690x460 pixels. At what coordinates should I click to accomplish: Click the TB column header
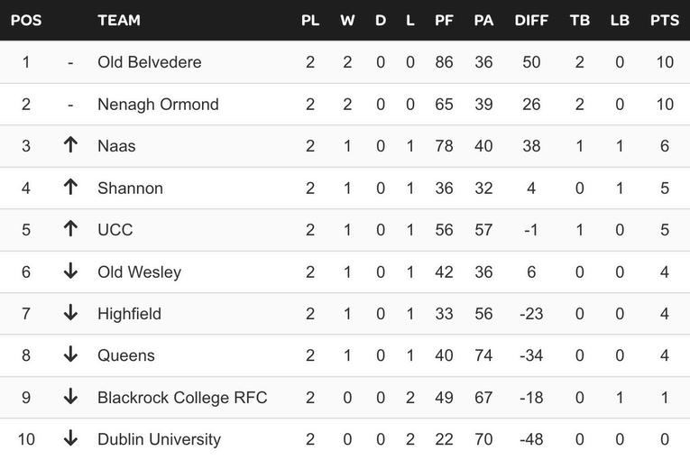pos(580,20)
